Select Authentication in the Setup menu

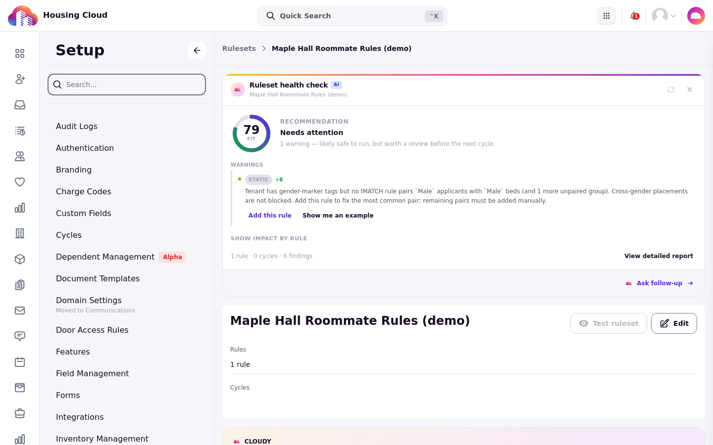[85, 148]
